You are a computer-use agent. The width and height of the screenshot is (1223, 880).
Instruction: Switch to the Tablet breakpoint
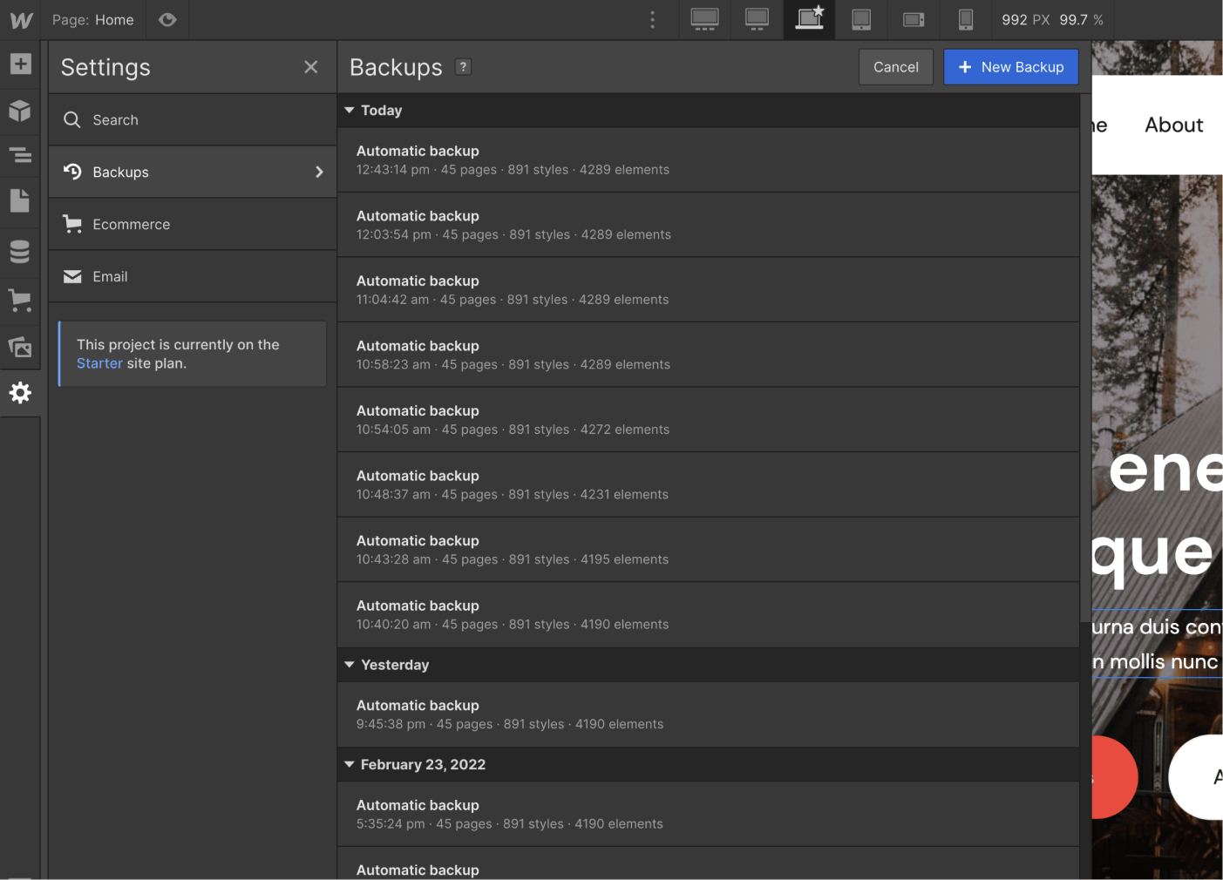[x=861, y=19]
